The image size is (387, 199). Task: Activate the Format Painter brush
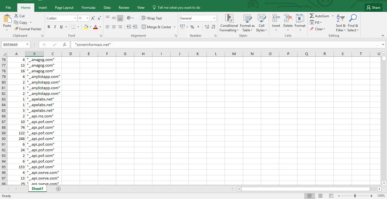click(x=28, y=29)
